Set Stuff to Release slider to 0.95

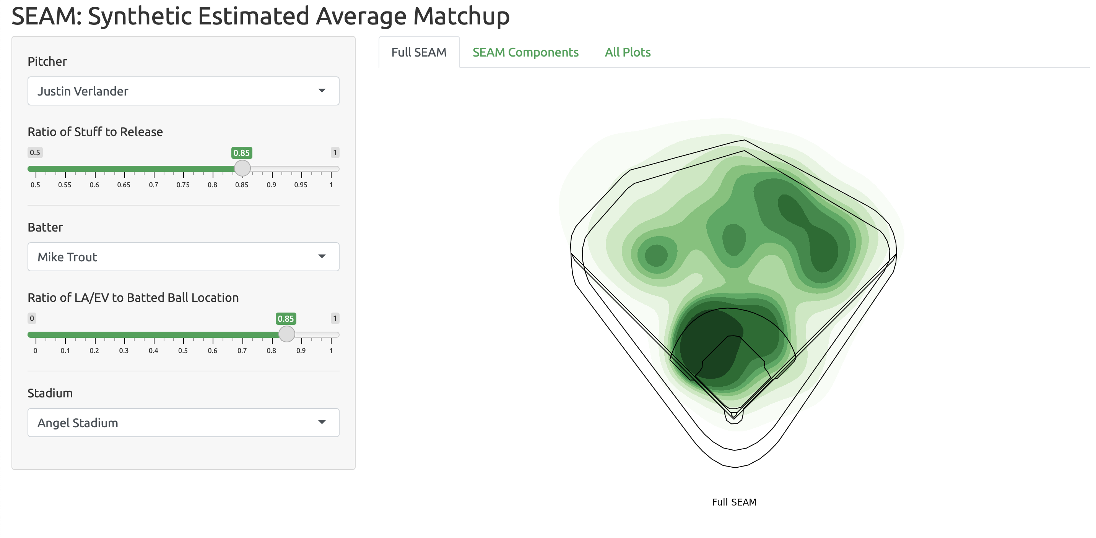[301, 169]
